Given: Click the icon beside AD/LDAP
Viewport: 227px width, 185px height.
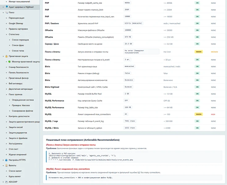Looking at the screenshot, I should coord(6,182).
